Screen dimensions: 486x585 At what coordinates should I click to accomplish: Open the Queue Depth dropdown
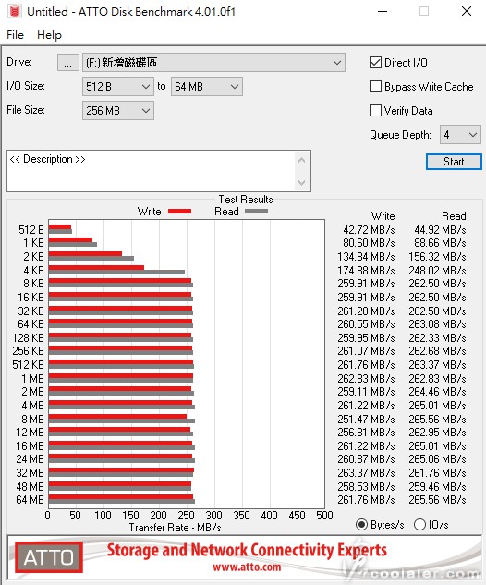pyautogui.click(x=460, y=135)
